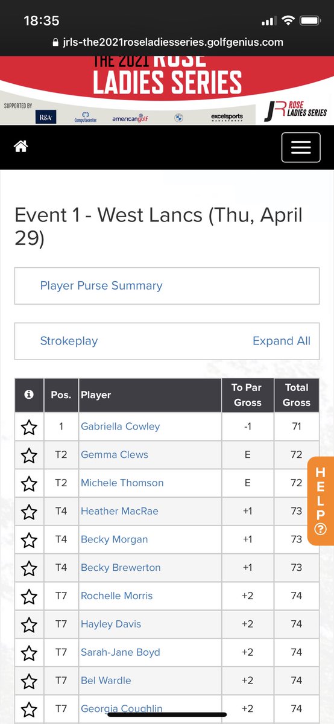Open the hamburger navigation menu
334x724 pixels.
point(301,147)
